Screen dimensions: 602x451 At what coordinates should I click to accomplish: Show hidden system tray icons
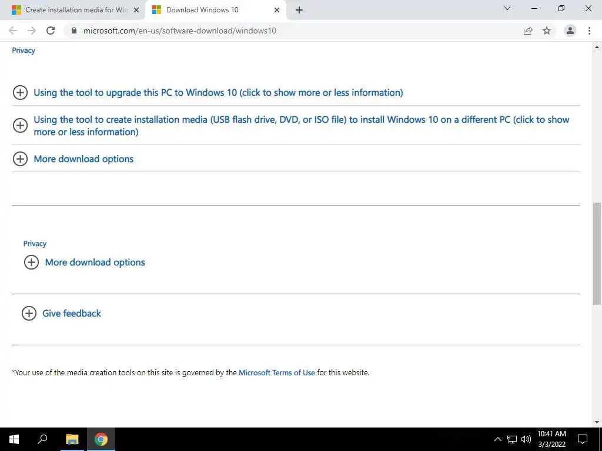pos(497,439)
